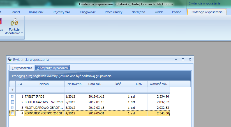Sort by the Wartość zak. column header
Image resolution: width=231 pixels, height=127 pixels.
click(158, 84)
